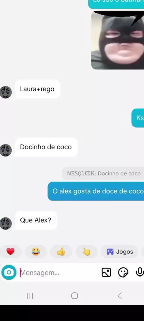Tap the gallery image picker icon

106,273
